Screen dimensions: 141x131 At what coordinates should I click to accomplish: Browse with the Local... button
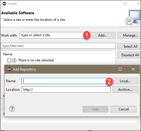click(x=125, y=81)
